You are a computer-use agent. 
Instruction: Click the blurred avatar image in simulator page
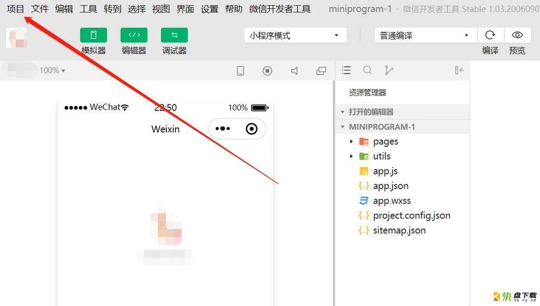tap(166, 227)
